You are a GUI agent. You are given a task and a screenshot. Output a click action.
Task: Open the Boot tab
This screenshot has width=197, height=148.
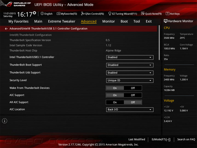124,21
